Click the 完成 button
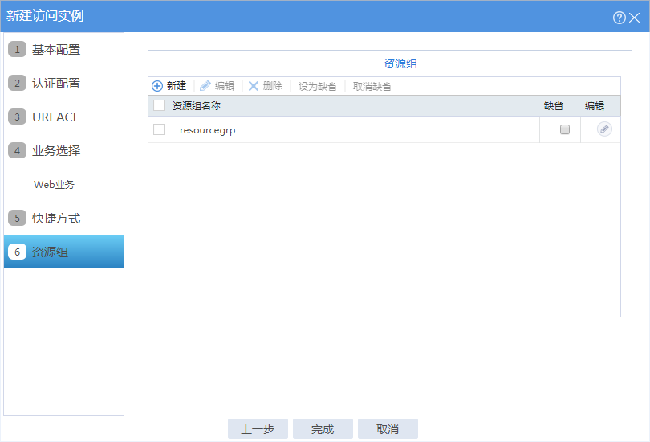This screenshot has height=442, width=650. tap(323, 428)
